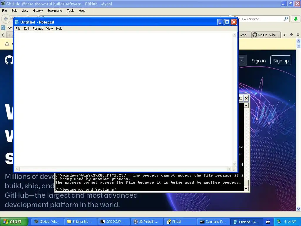Open Mypal browser Bookmarks menu
301x226 pixels.
55,11
